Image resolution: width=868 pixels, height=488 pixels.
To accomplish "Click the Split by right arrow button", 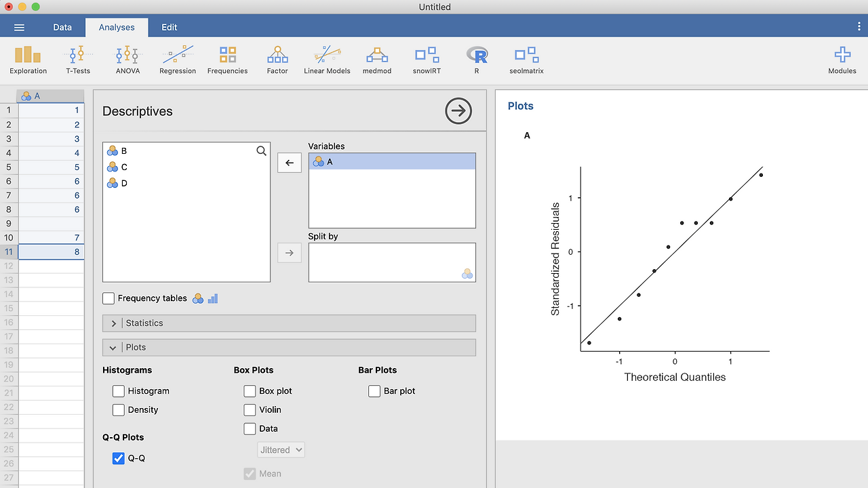I will (290, 253).
